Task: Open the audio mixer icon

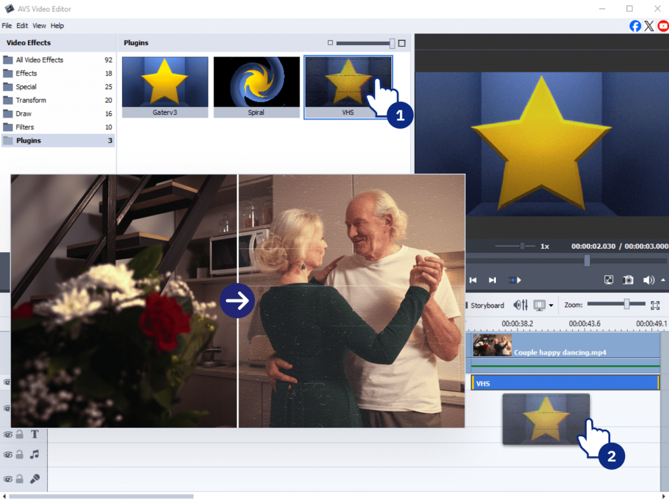Action: 521,305
